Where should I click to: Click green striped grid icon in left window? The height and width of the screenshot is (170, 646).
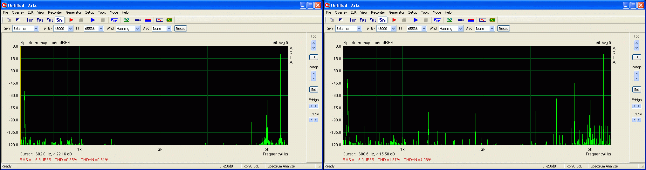click(127, 20)
